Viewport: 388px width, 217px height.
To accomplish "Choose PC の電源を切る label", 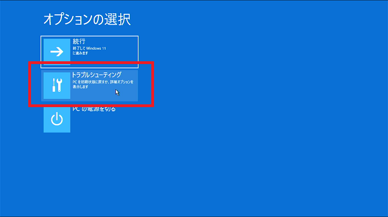I will (94, 109).
